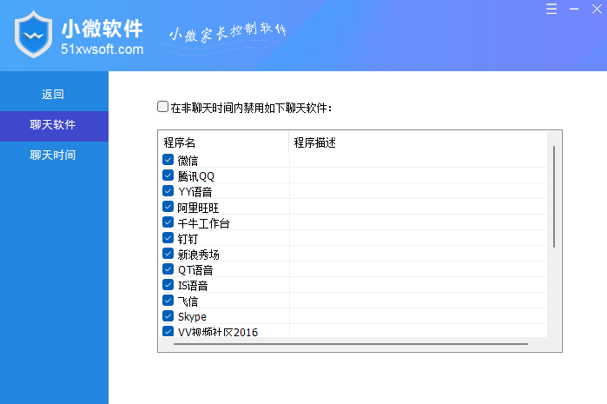The height and width of the screenshot is (404, 607).
Task: Select the 聊天软件 sidebar tab
Action: pyautogui.click(x=53, y=125)
